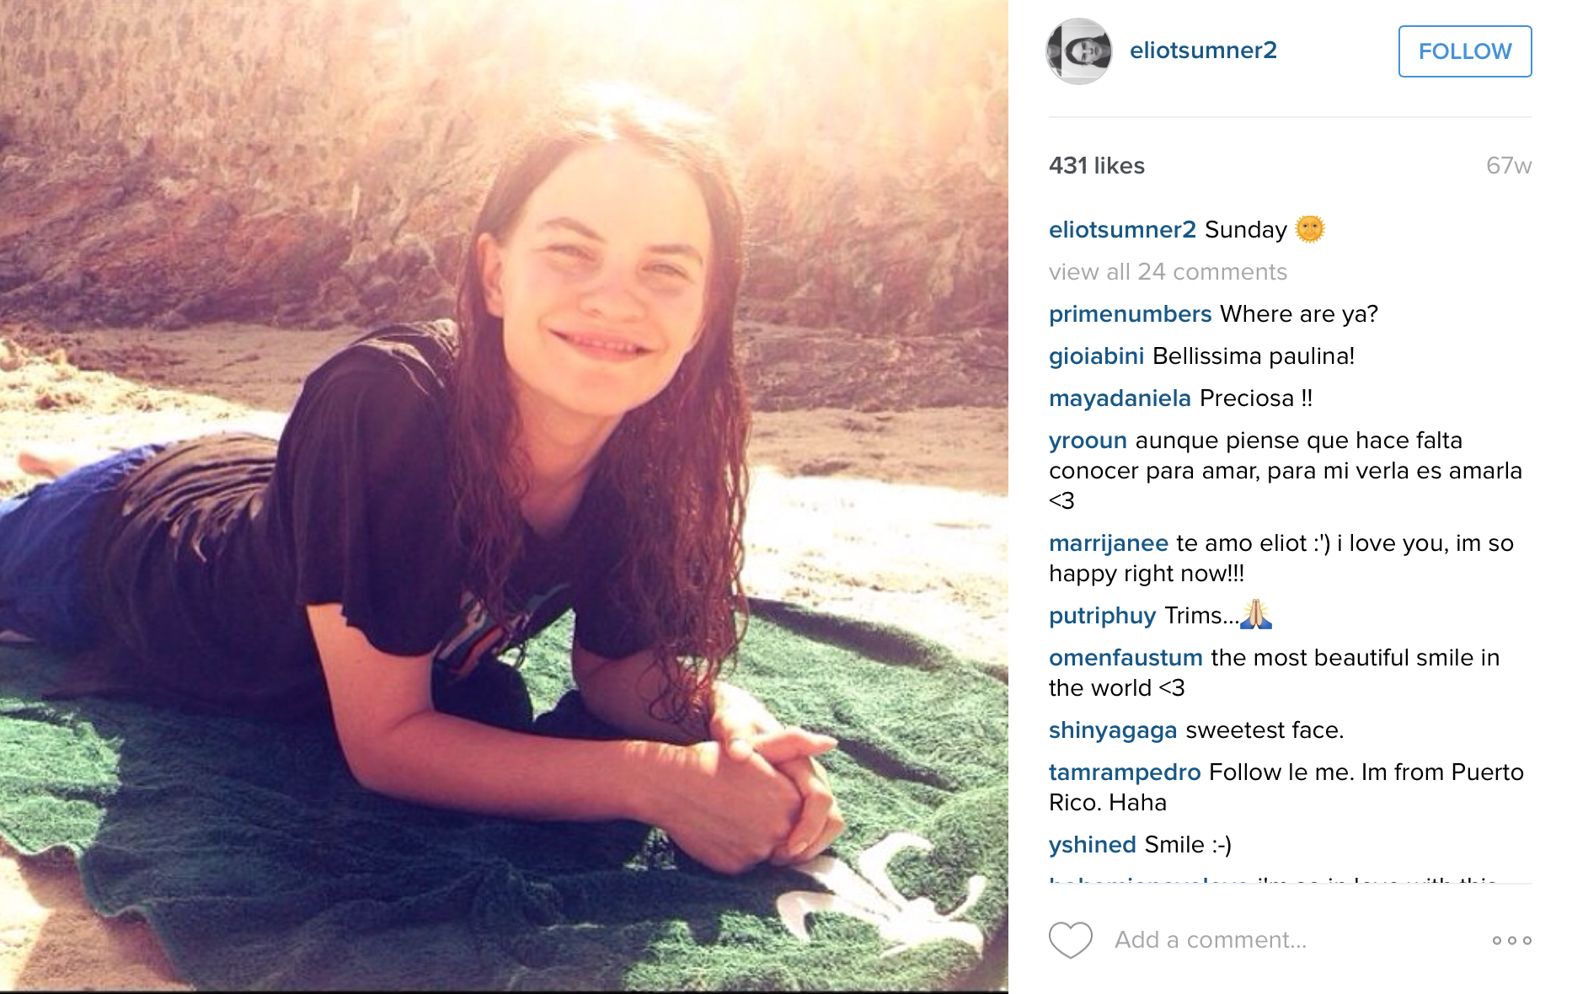
Task: Open the eliotsumner2 profile avatar
Action: (1079, 51)
